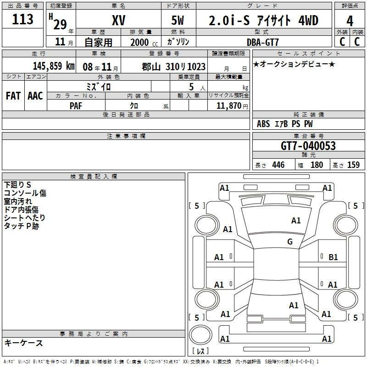
Task: Click the recycle deposit 11,870円
Action: 233,106
